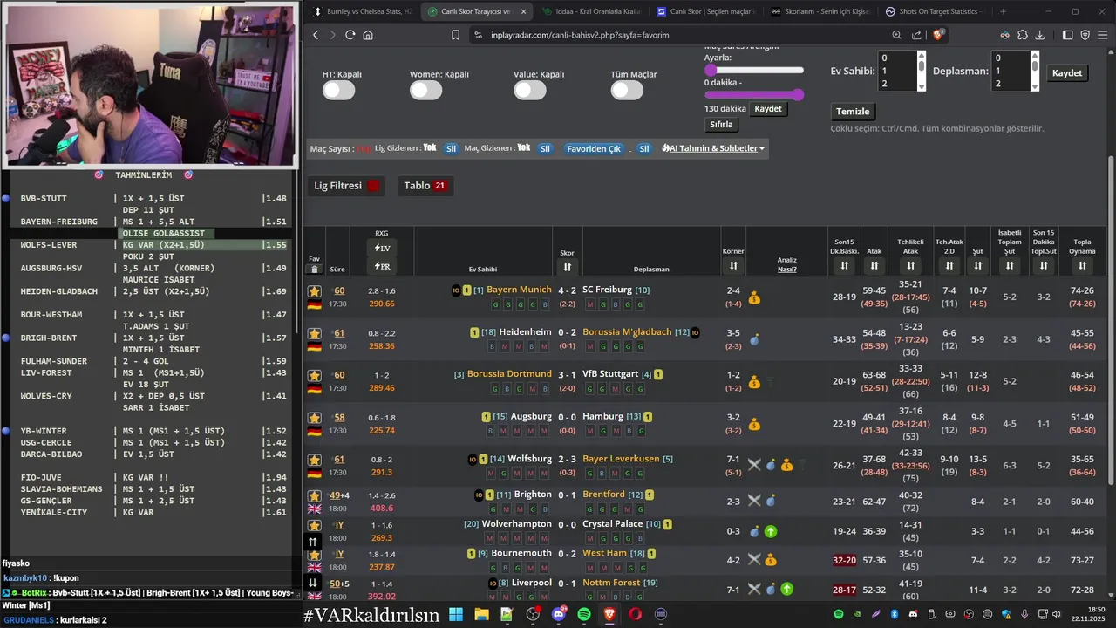Viewport: 1116px width, 628px height.
Task: Switch to the iddaa Kral Oranlarla tab
Action: (x=589, y=11)
